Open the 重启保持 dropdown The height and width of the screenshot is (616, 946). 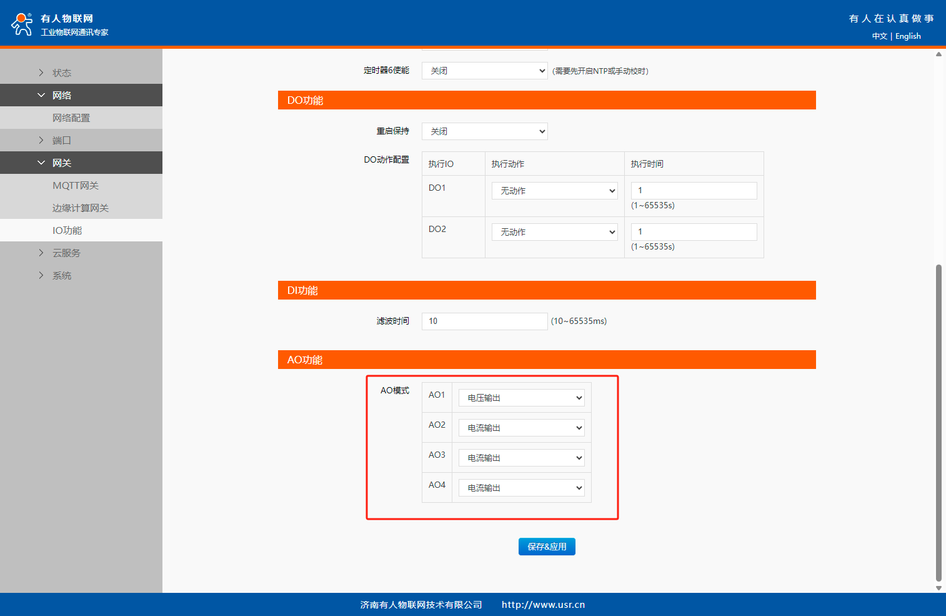click(484, 131)
